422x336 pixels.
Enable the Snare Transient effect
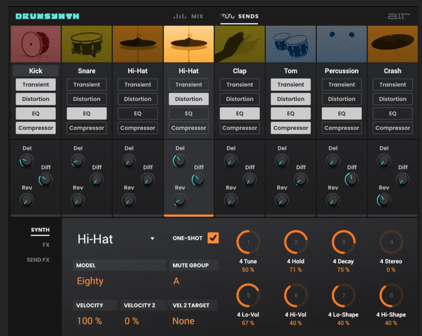click(x=87, y=85)
